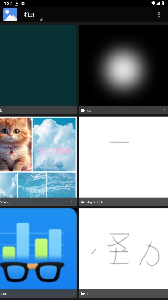The image size is (168, 300).
Task: Click the download indicator in status bar
Action: click(17, 3)
